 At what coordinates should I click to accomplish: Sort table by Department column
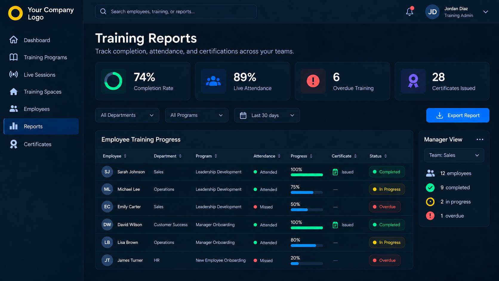click(168, 156)
